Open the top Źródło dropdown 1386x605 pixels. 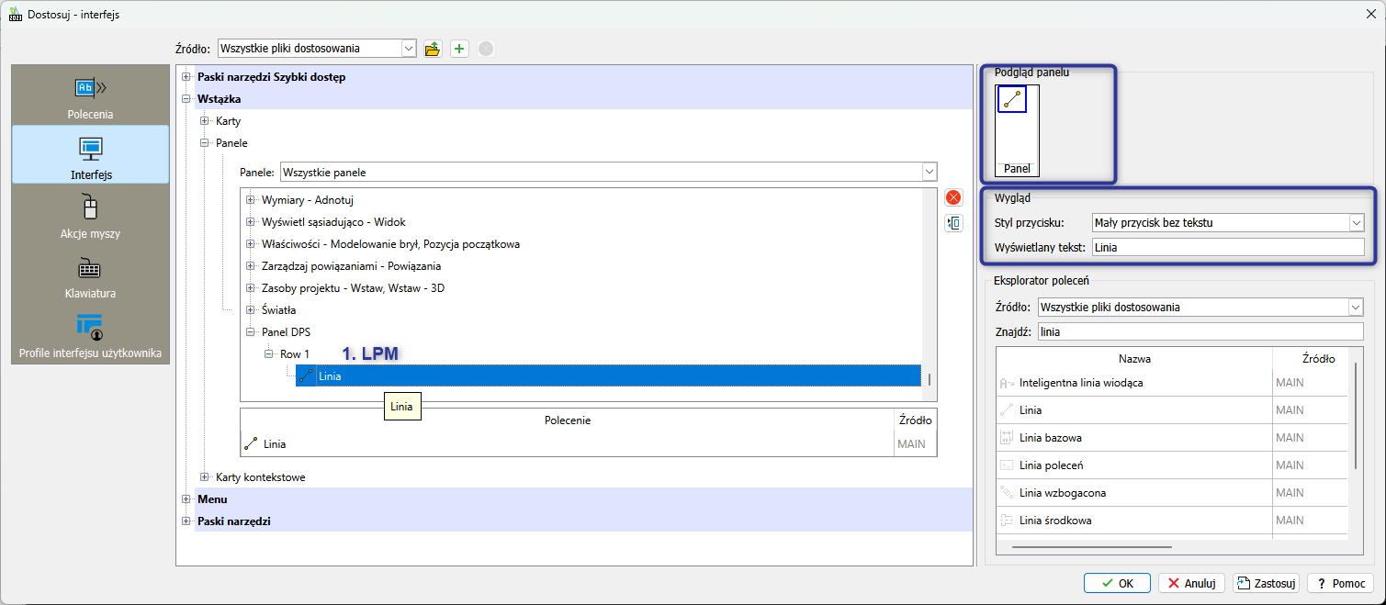tap(409, 49)
